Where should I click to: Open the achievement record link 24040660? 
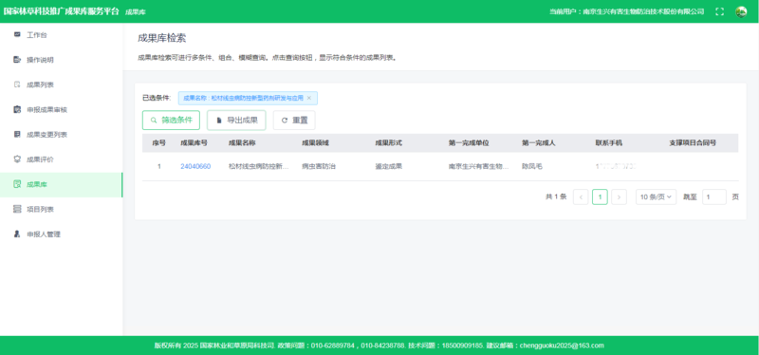click(195, 166)
